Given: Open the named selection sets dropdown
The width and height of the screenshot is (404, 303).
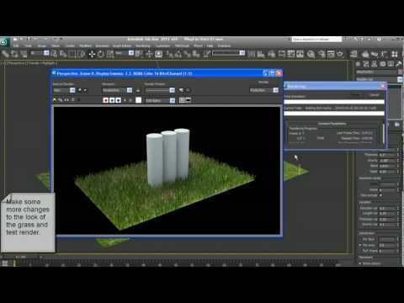Looking at the screenshot, I should pos(229,53).
